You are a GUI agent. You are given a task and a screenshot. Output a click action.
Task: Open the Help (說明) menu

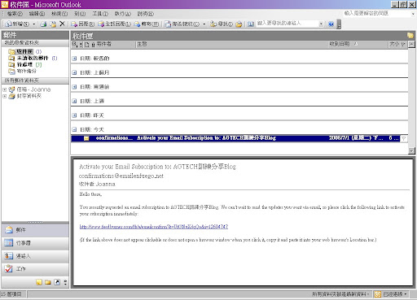[146, 14]
